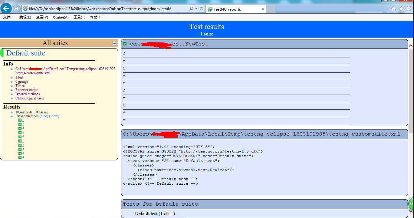Open the testng-customsuite.xml path link
This screenshot has width=414, height=218.
(x=65, y=71)
